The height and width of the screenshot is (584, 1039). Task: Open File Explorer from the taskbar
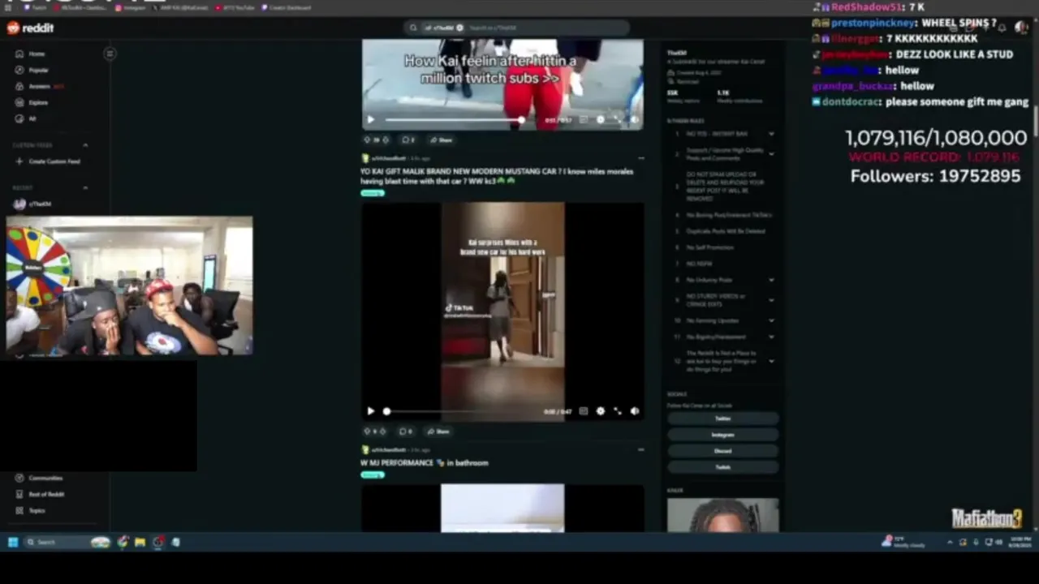click(x=140, y=542)
